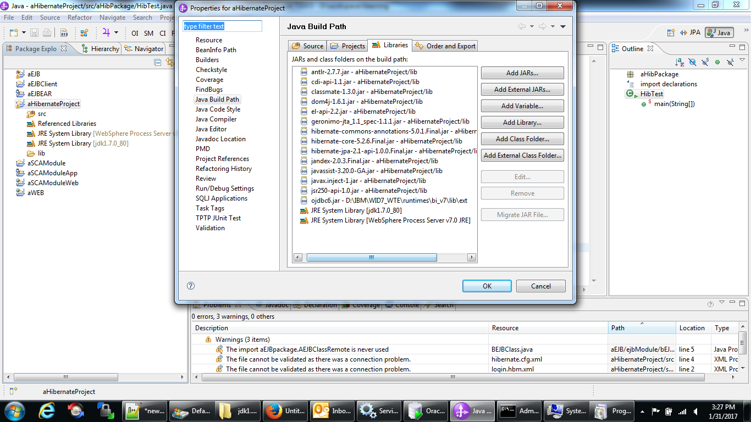
Task: Confirm the dialog with OK
Action: click(487, 286)
